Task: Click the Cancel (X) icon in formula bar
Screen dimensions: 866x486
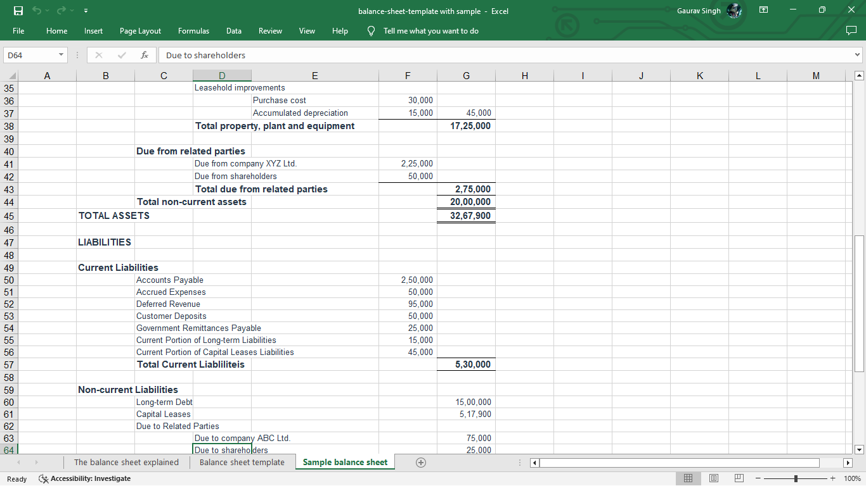Action: click(x=98, y=55)
